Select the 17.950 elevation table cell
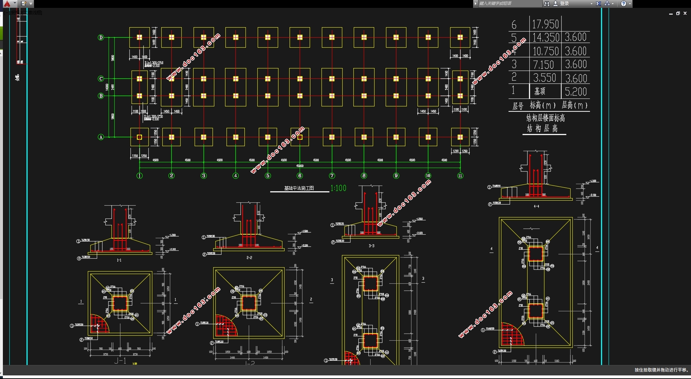 point(545,24)
